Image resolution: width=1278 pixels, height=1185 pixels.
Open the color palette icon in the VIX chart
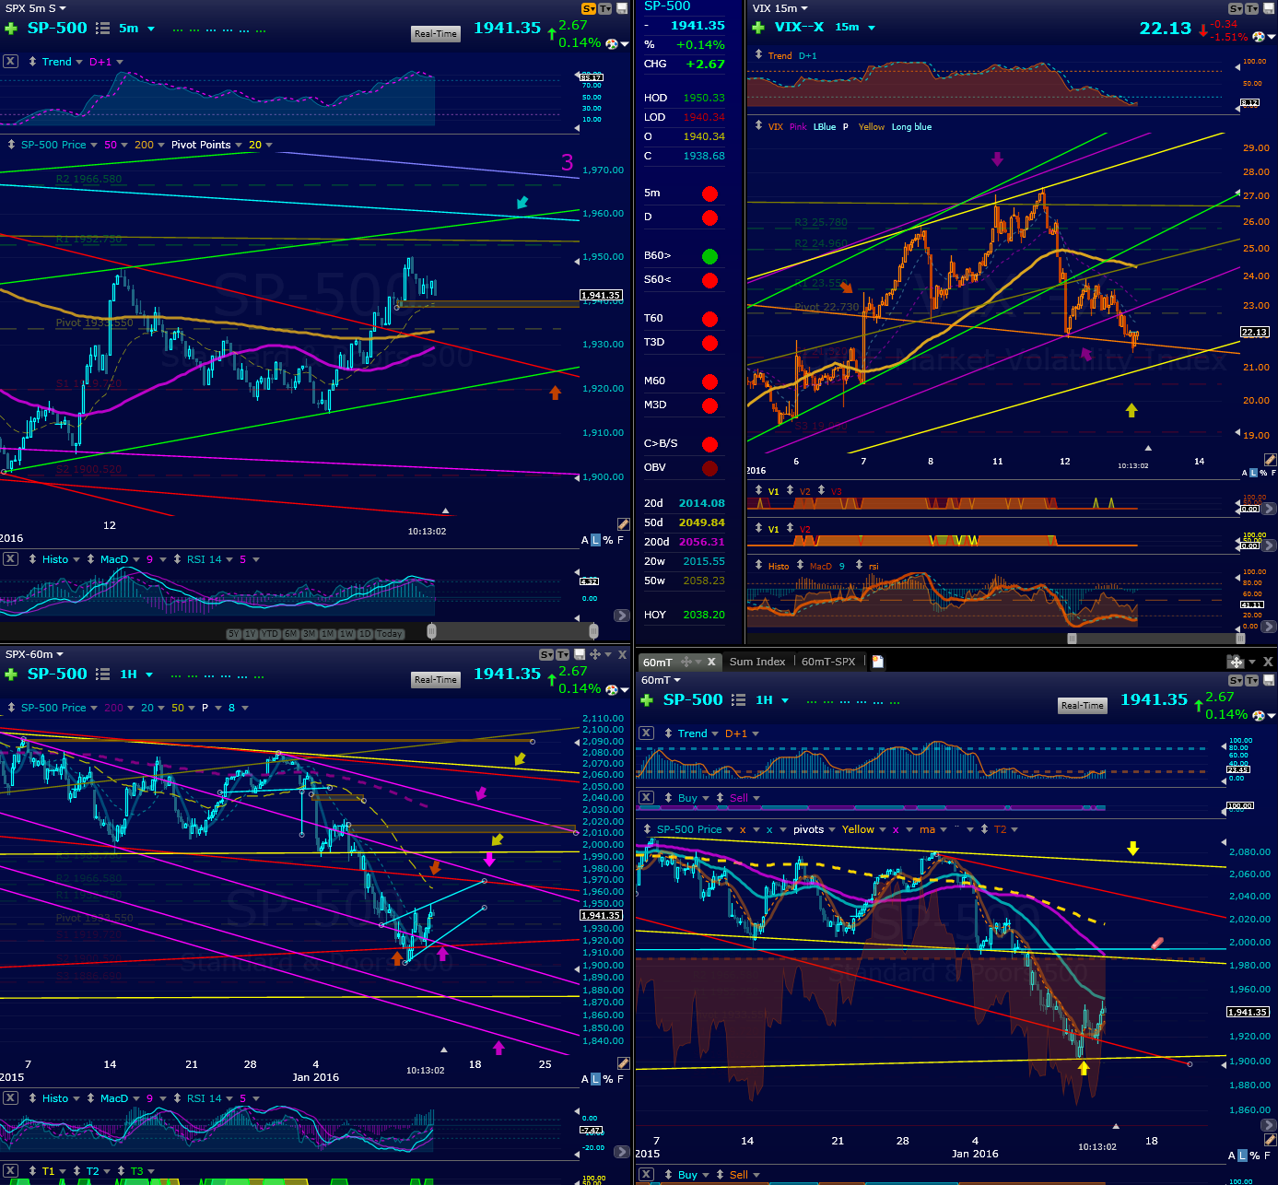coord(1260,37)
